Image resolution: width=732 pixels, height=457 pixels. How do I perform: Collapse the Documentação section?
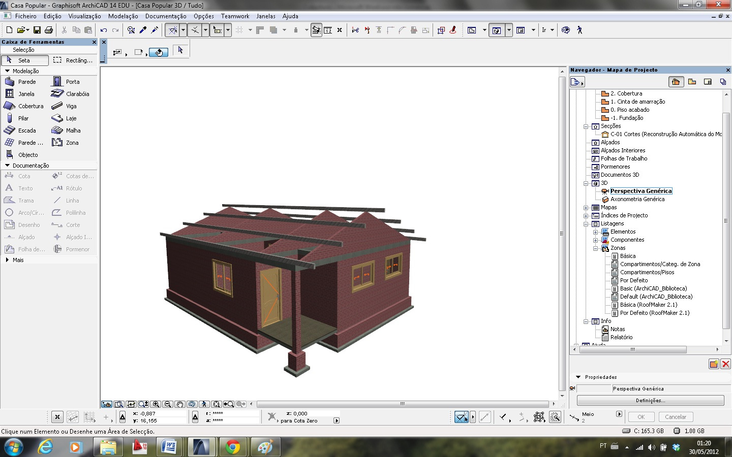pos(7,166)
